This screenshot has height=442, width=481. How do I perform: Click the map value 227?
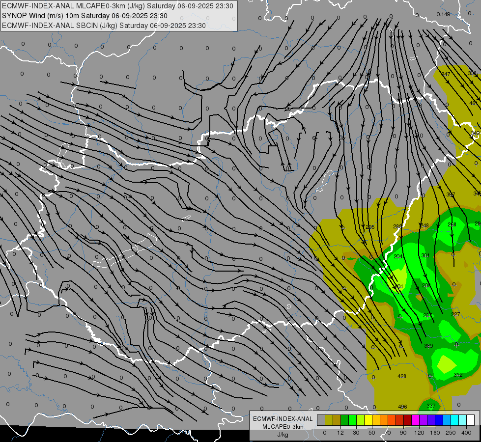point(455,314)
